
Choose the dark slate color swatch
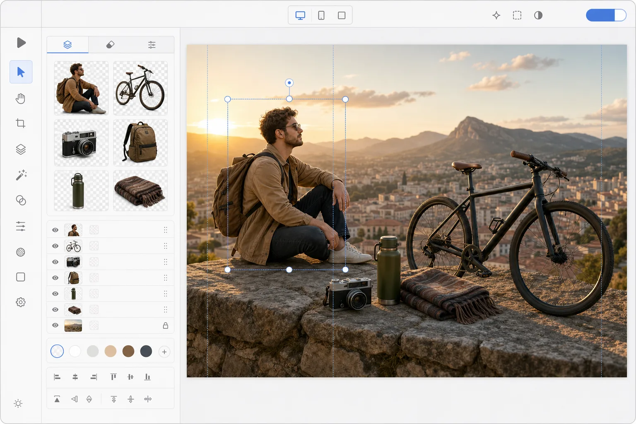point(146,351)
